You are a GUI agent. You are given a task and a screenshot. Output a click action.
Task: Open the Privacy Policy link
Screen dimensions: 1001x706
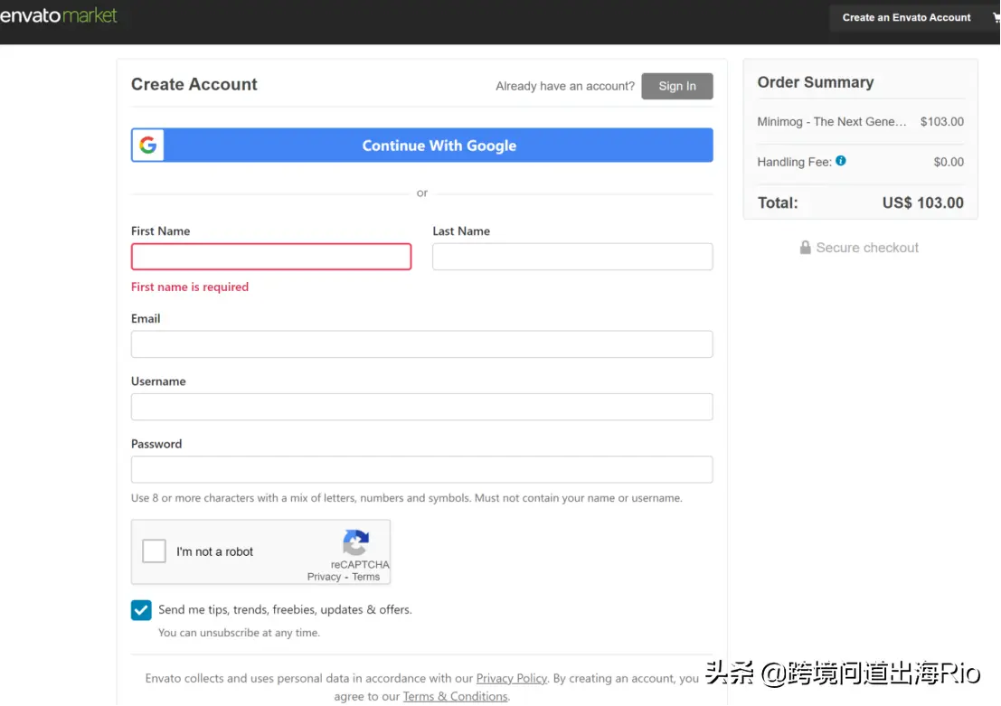point(512,678)
